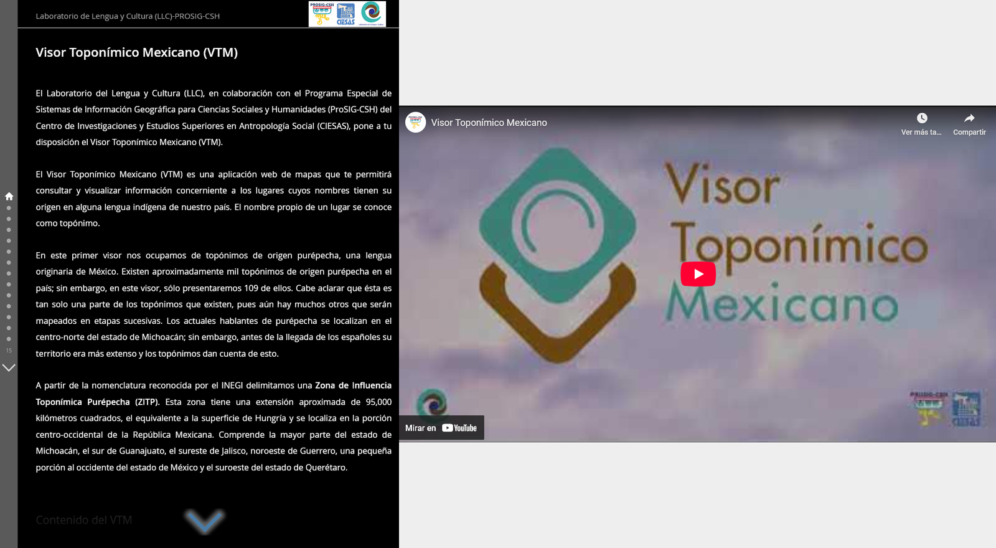Viewport: 996px width, 548px height.
Task: Click the blue down arrow below the text
Action: click(x=204, y=521)
